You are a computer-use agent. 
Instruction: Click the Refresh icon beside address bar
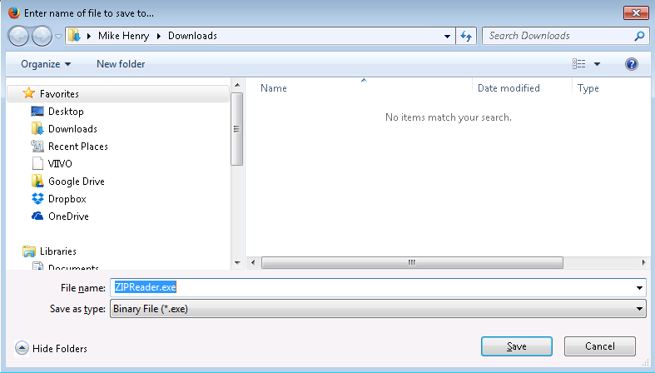pos(466,37)
